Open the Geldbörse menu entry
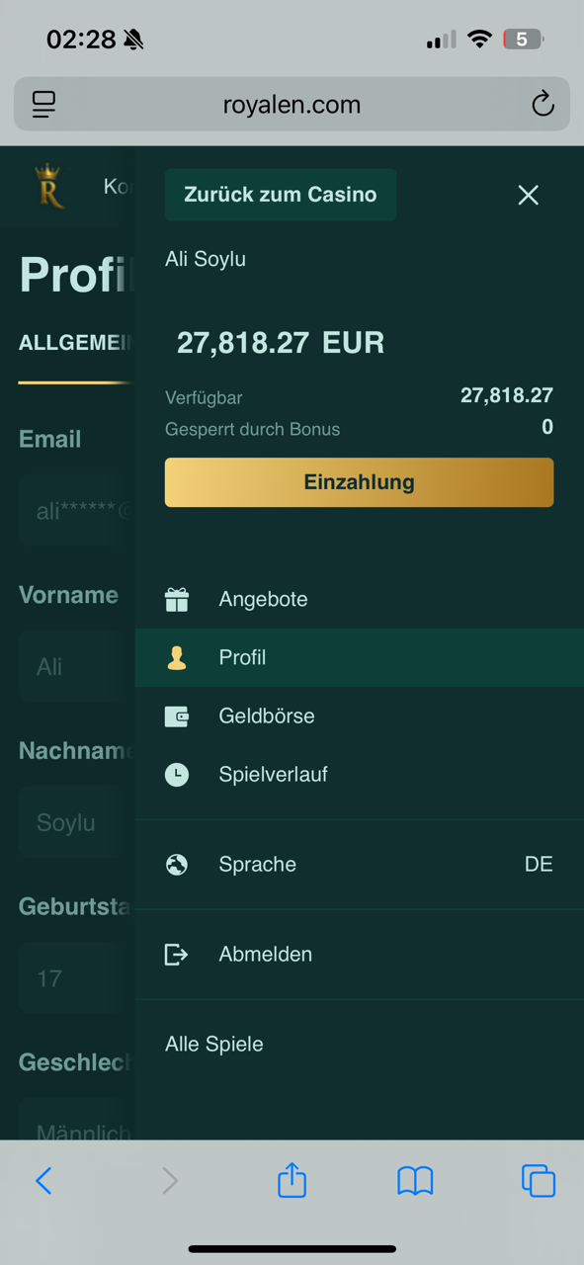This screenshot has height=1265, width=584. 360,716
